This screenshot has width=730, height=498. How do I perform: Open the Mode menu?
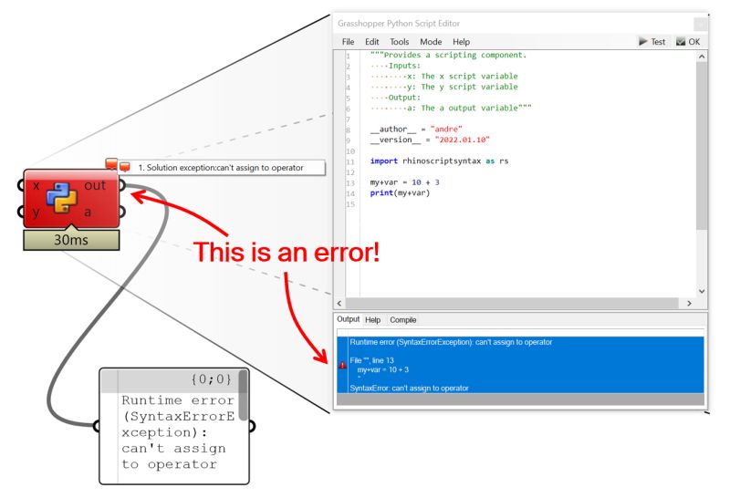(431, 42)
